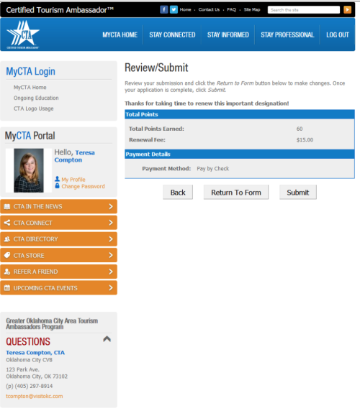
Task: Click the book icon on CTA In The News
Action: click(x=7, y=206)
